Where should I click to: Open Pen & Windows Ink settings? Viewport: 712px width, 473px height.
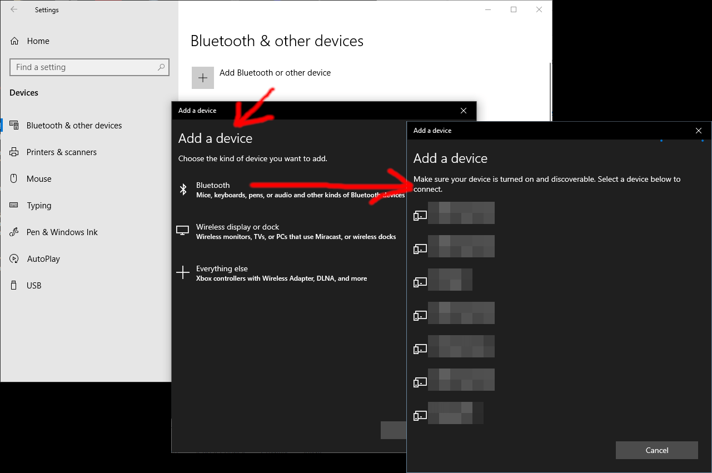(62, 232)
